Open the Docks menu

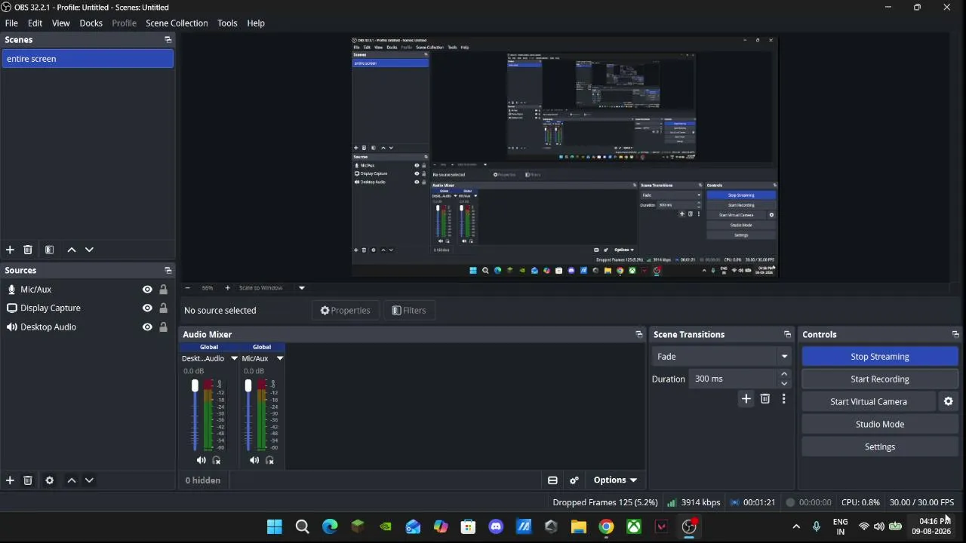(91, 23)
